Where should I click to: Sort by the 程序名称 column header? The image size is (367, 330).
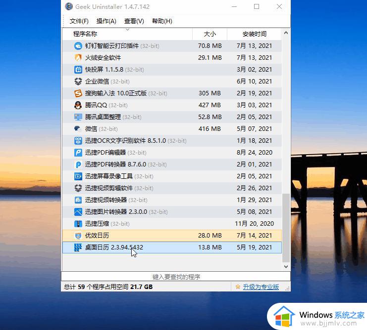(127, 34)
